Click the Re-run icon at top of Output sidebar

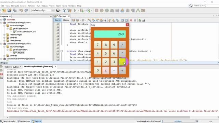click(x=1, y=66)
